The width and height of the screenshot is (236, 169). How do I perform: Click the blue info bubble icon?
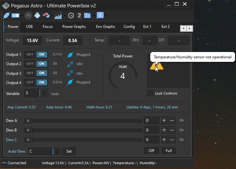pos(100,15)
